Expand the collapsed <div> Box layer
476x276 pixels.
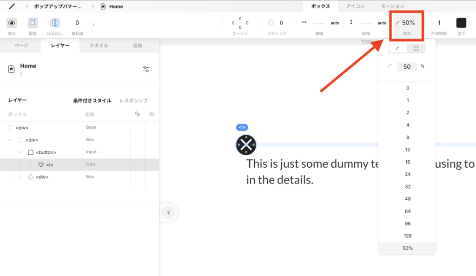click(20, 177)
